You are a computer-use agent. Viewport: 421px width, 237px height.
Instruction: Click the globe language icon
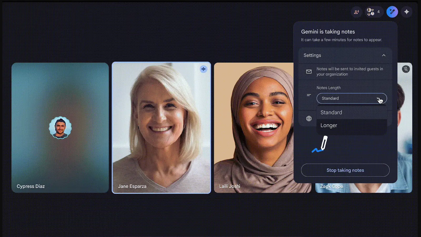[309, 118]
